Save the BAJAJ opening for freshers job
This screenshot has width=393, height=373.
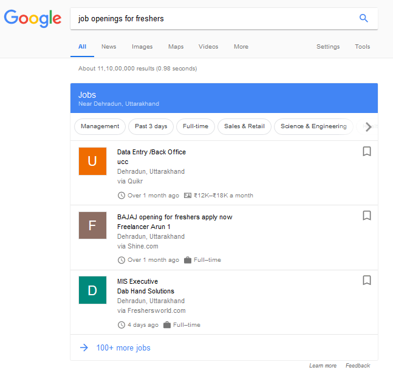(x=367, y=216)
